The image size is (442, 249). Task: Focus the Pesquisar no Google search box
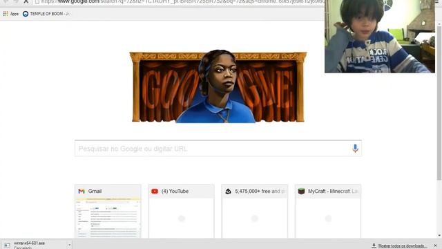pos(218,148)
